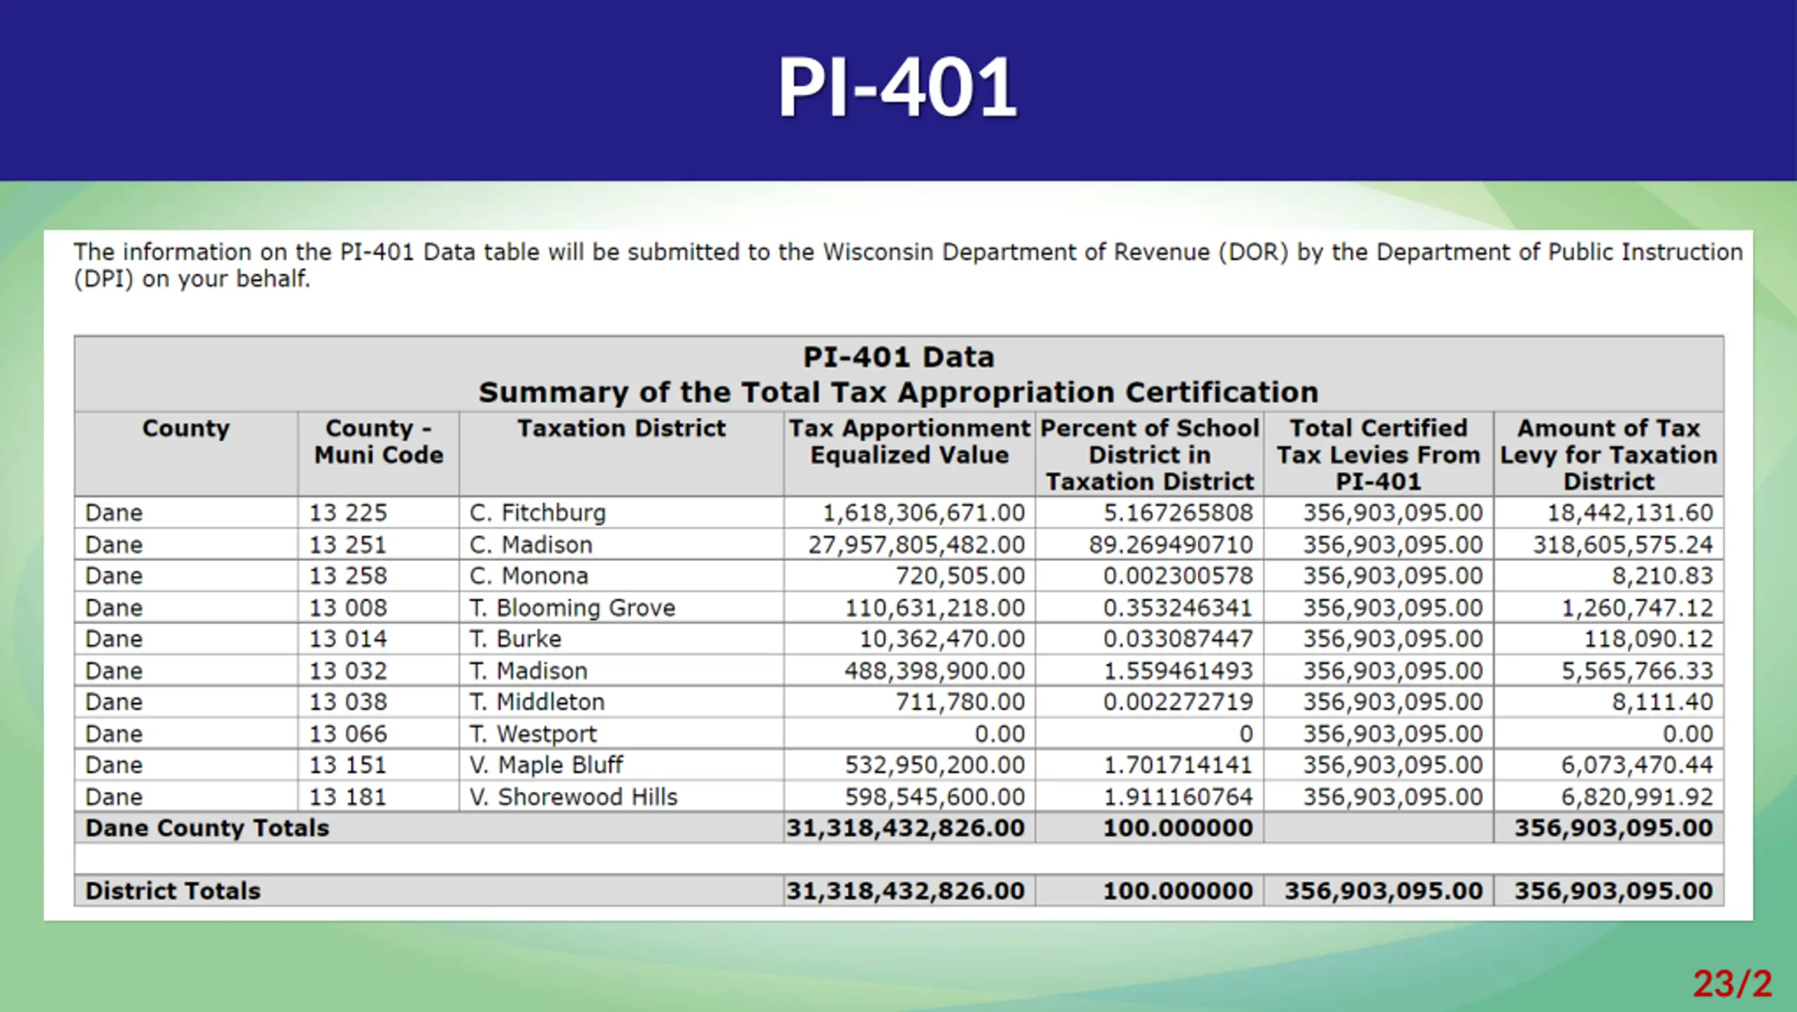
Task: Click equalized value '10,362,470.00'
Action: pos(943,639)
